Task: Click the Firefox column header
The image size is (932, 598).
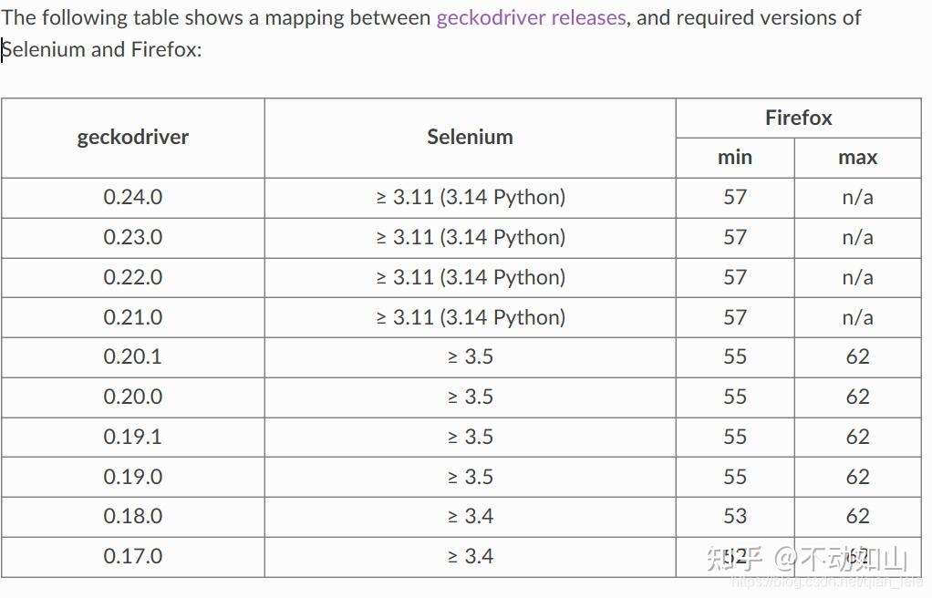Action: click(x=798, y=118)
